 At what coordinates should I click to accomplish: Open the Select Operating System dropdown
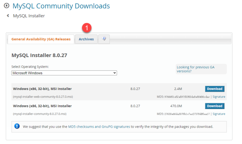[64, 73]
